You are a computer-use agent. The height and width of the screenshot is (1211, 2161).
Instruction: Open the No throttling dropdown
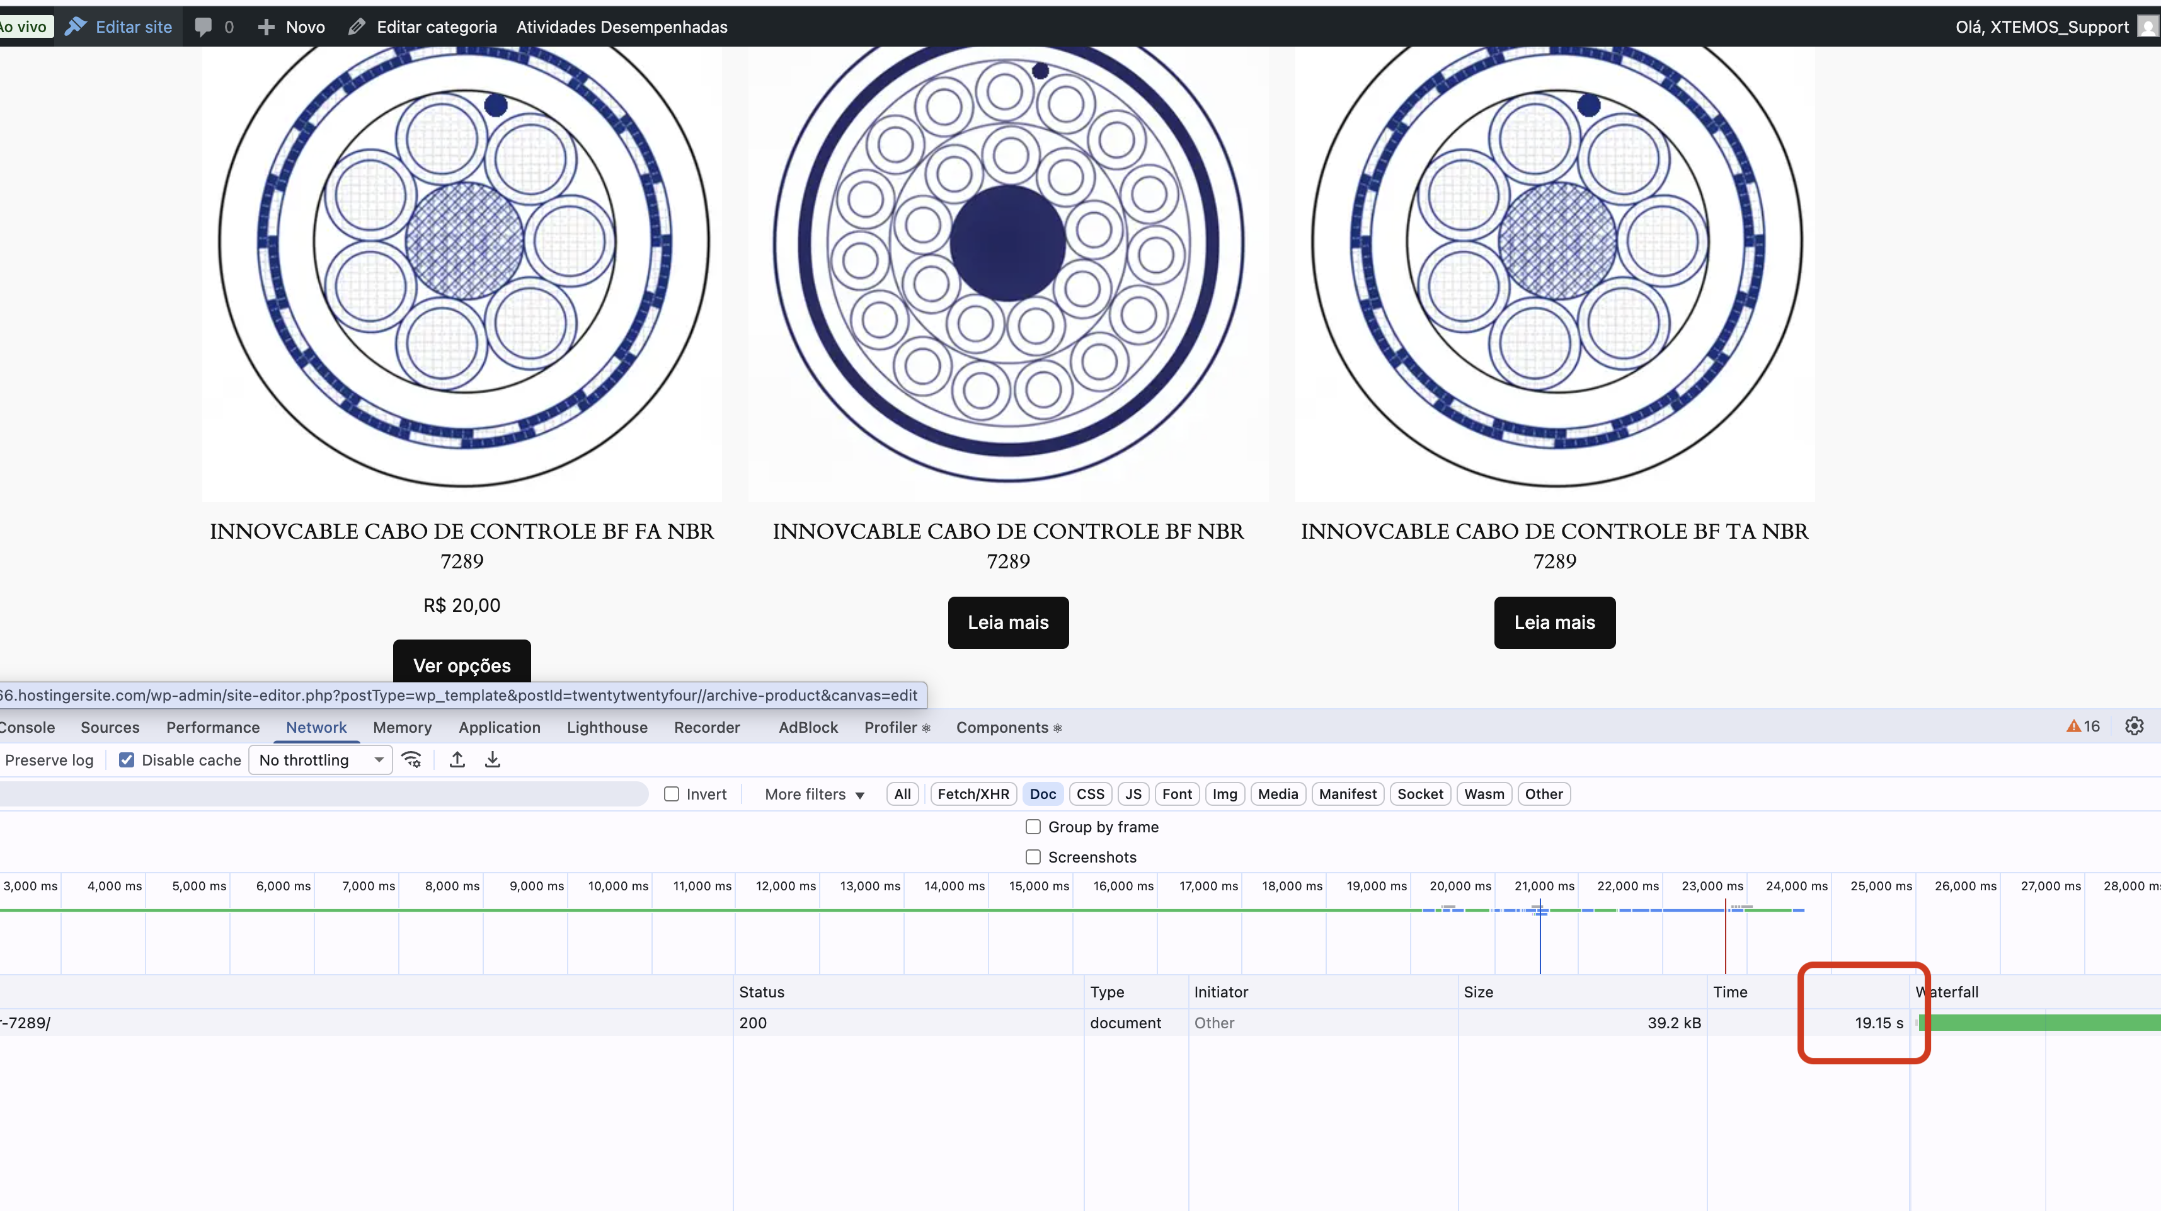point(321,759)
